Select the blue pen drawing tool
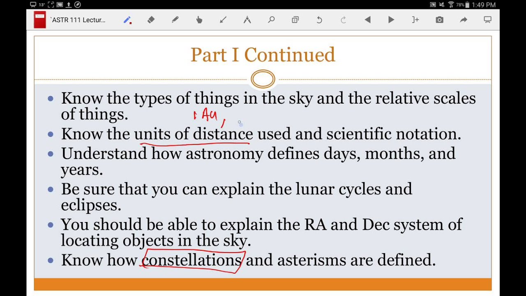526x296 pixels. [127, 20]
